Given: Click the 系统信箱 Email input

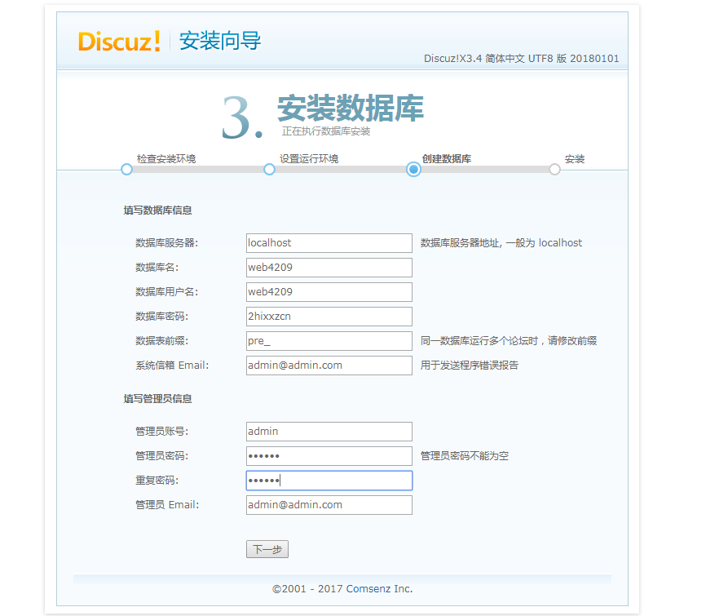Looking at the screenshot, I should pos(329,366).
